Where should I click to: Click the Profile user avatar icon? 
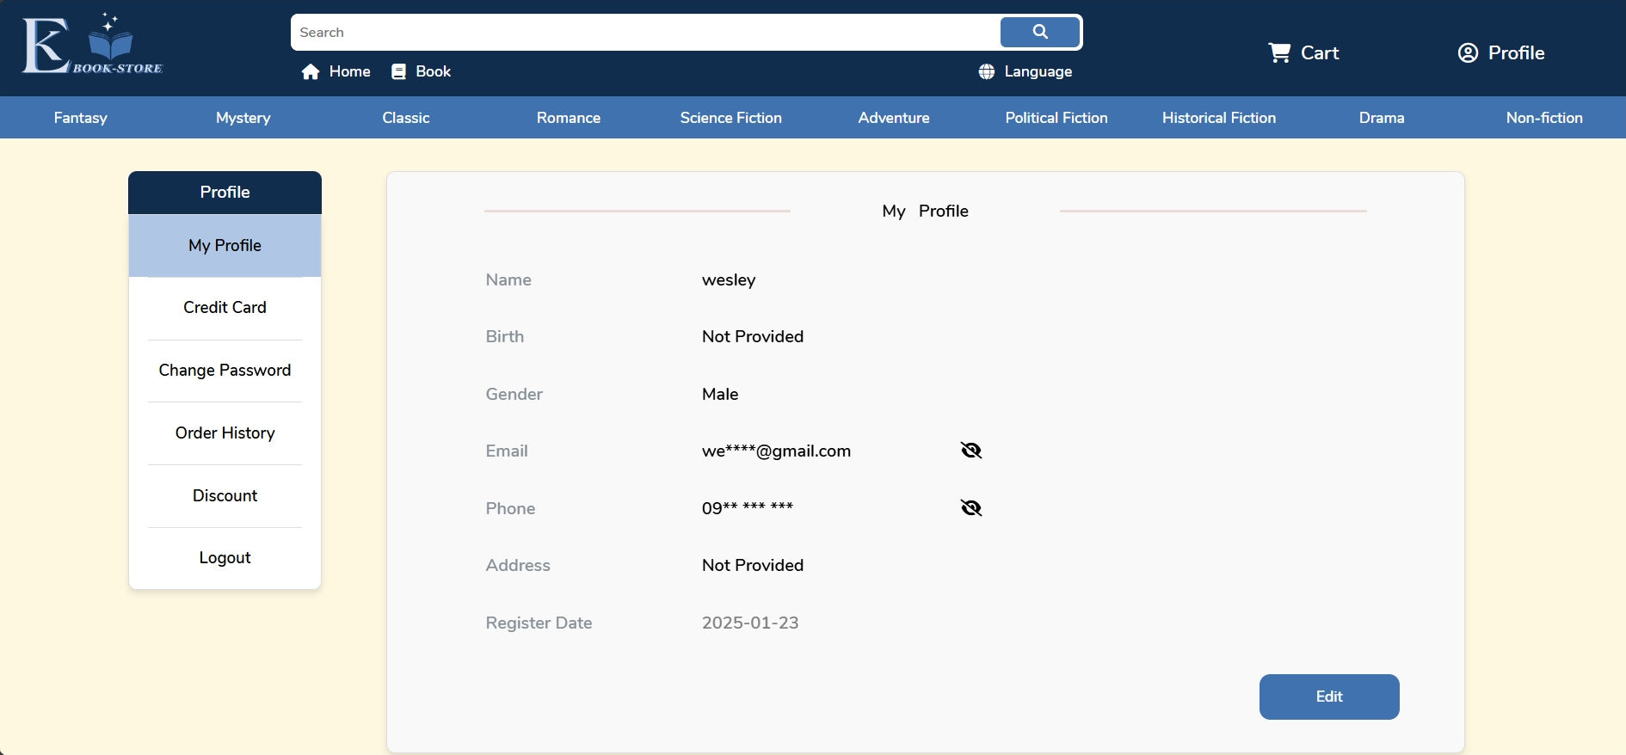[1468, 53]
